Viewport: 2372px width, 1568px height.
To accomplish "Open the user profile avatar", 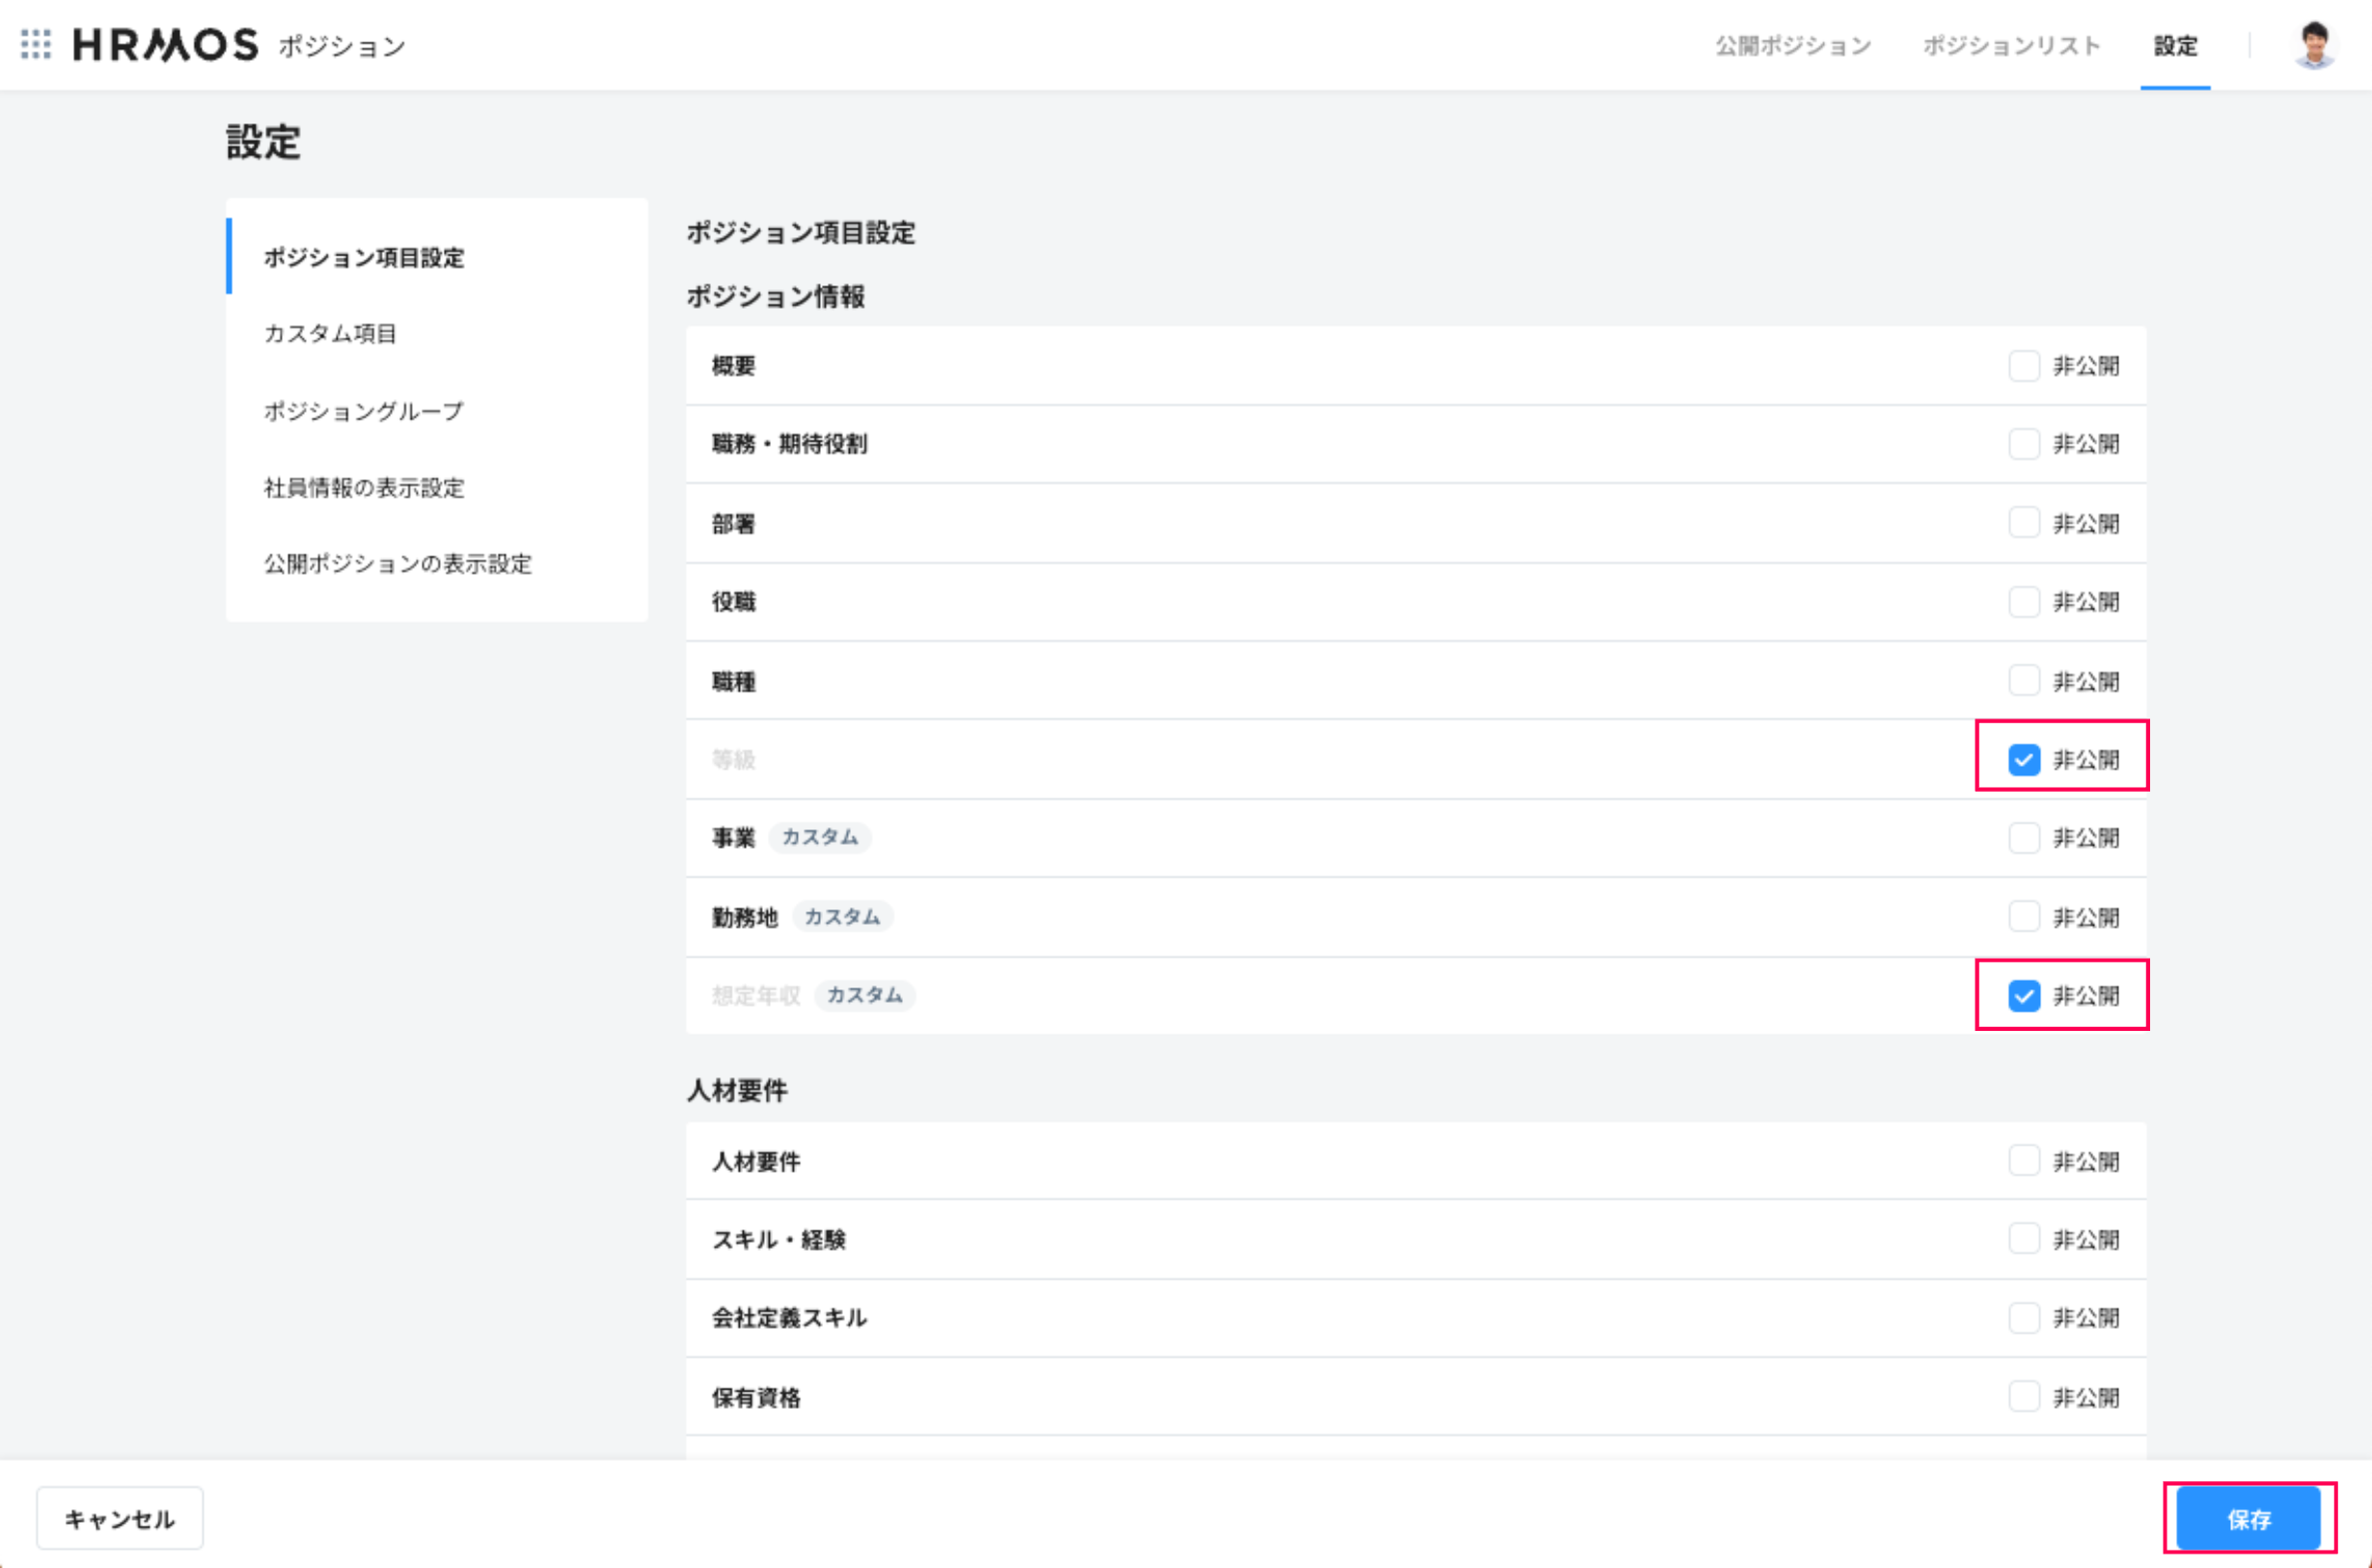I will pos(2314,45).
